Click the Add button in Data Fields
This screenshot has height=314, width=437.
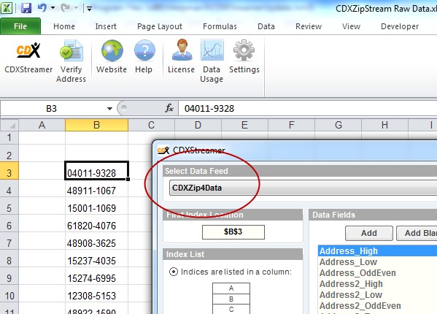coord(369,233)
